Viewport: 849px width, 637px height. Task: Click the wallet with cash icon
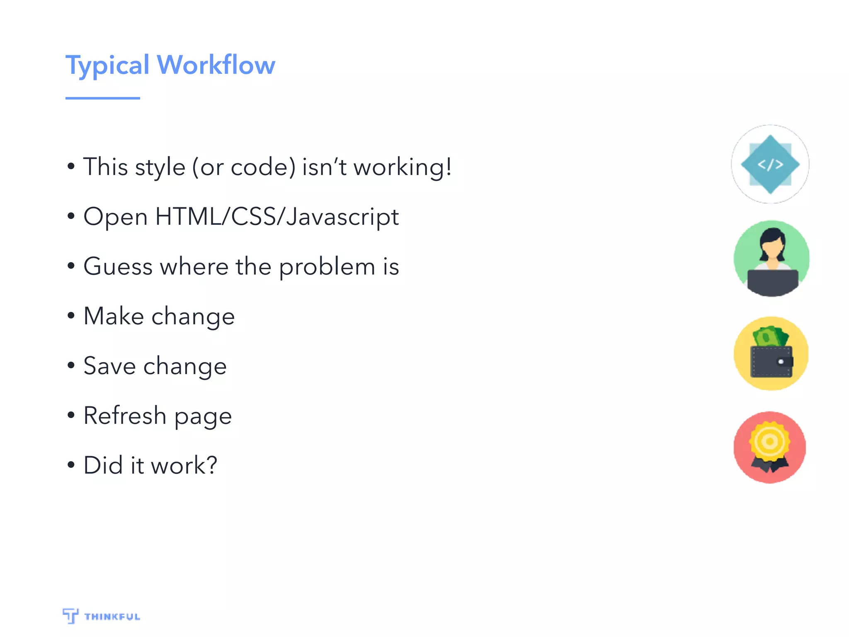tap(771, 353)
